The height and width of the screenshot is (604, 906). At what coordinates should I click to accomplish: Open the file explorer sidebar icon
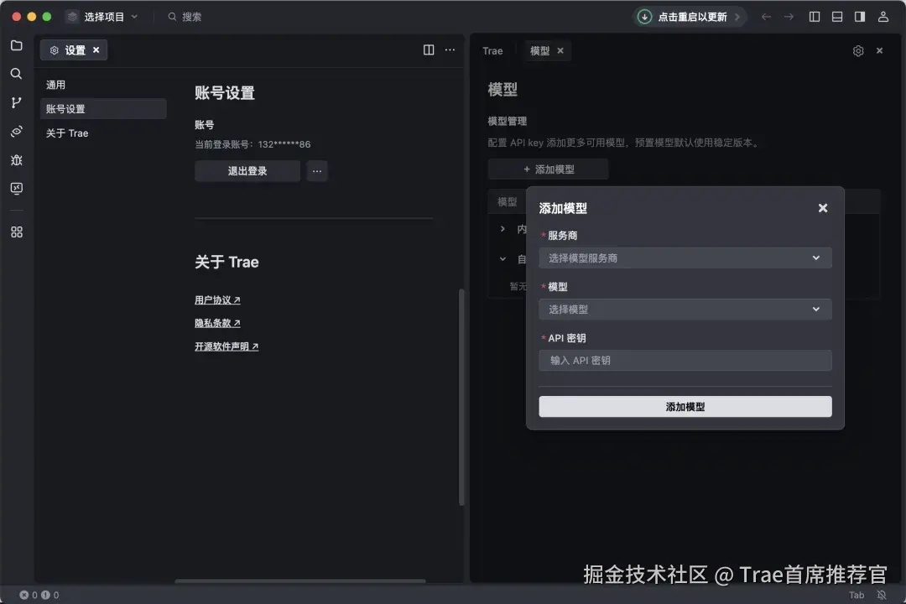17,45
